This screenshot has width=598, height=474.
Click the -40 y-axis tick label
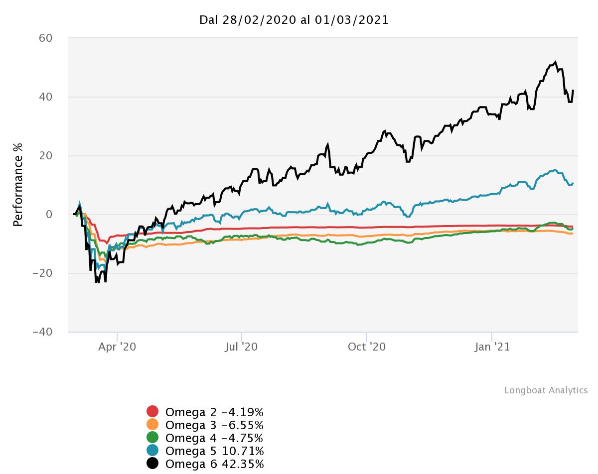[x=42, y=332]
